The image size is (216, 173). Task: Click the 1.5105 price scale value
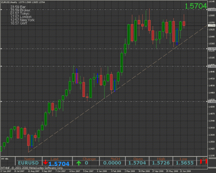212,58
